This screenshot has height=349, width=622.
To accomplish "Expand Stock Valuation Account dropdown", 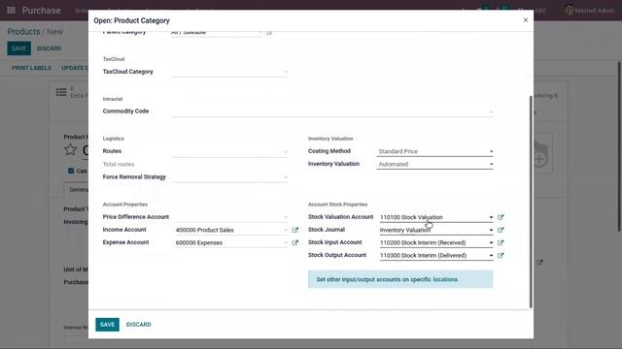I will coord(491,217).
